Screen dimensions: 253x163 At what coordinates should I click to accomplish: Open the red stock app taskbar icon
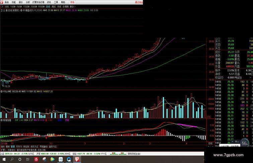pos(77,159)
